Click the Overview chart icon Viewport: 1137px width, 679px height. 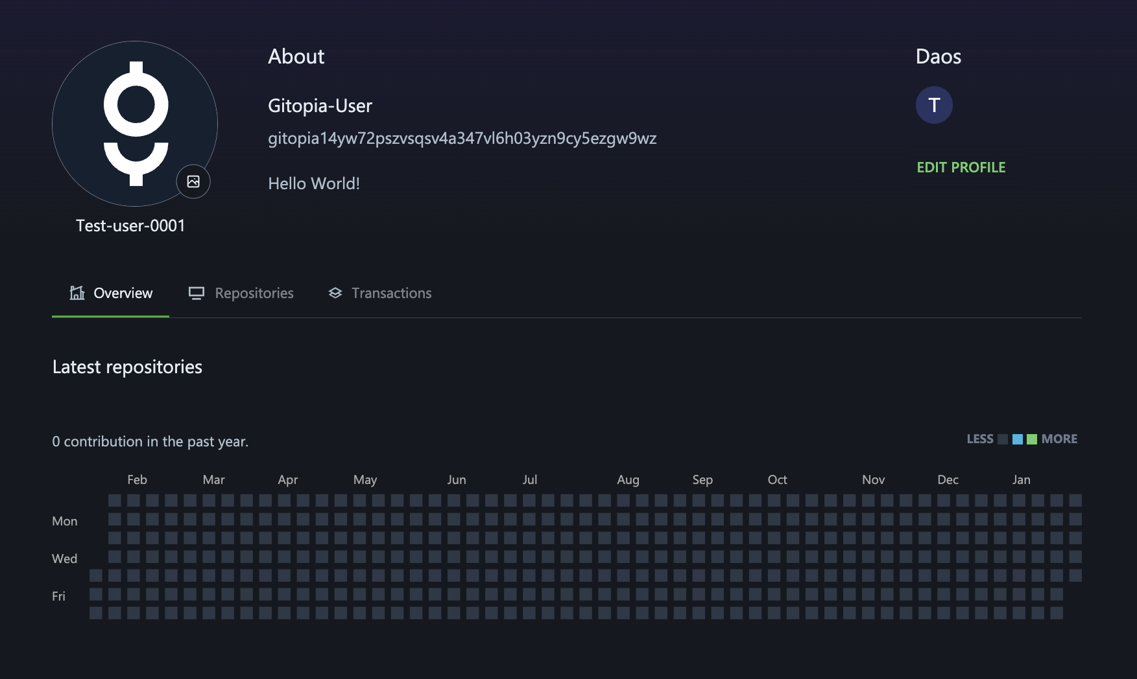(x=77, y=293)
